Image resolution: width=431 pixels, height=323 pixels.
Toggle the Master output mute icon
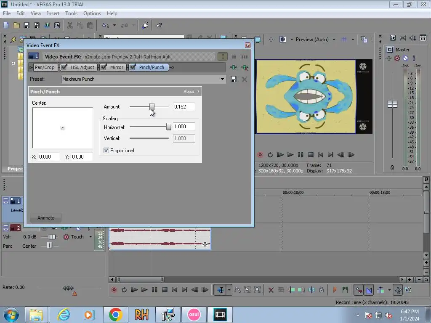pyautogui.click(x=405, y=58)
